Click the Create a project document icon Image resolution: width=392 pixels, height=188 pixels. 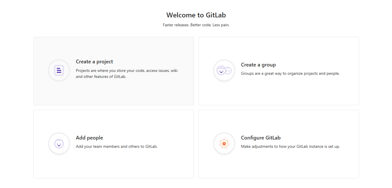click(59, 70)
